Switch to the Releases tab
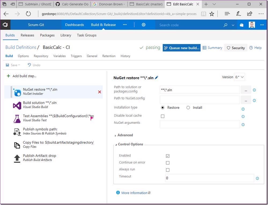Viewport: 268px width, 205px height. (27, 35)
